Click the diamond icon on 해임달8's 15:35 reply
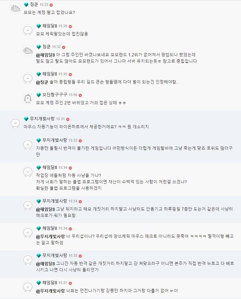This screenshot has height=299, width=241. (39, 74)
